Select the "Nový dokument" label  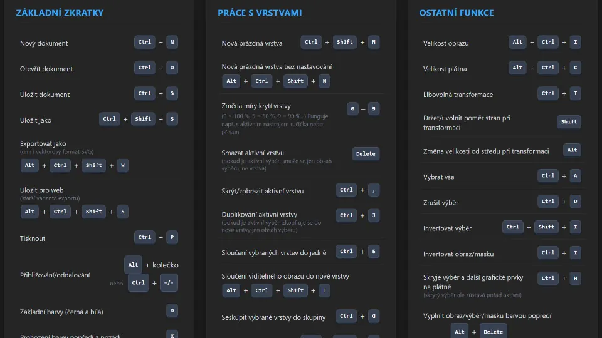(44, 43)
